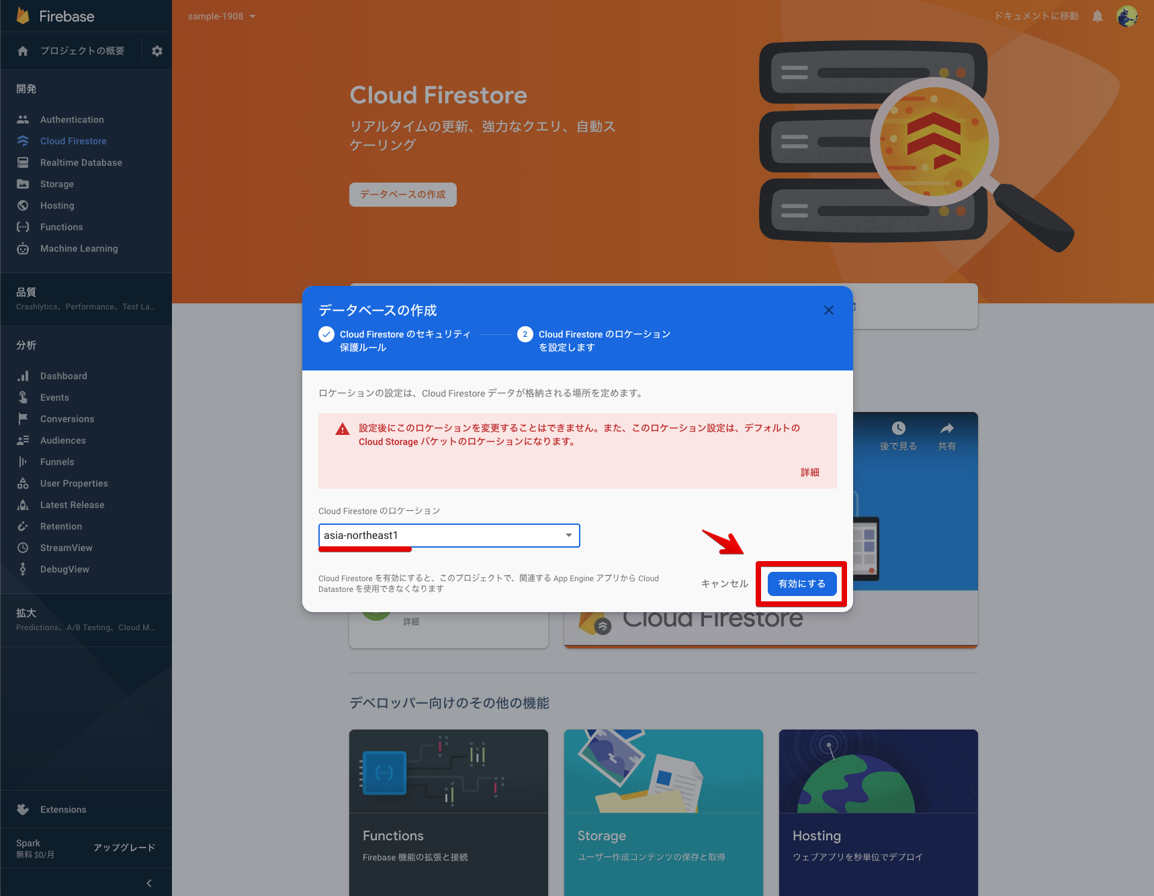Screen dimensions: 1154x896
Task: Click the Conversions flag icon
Action: tap(23, 419)
